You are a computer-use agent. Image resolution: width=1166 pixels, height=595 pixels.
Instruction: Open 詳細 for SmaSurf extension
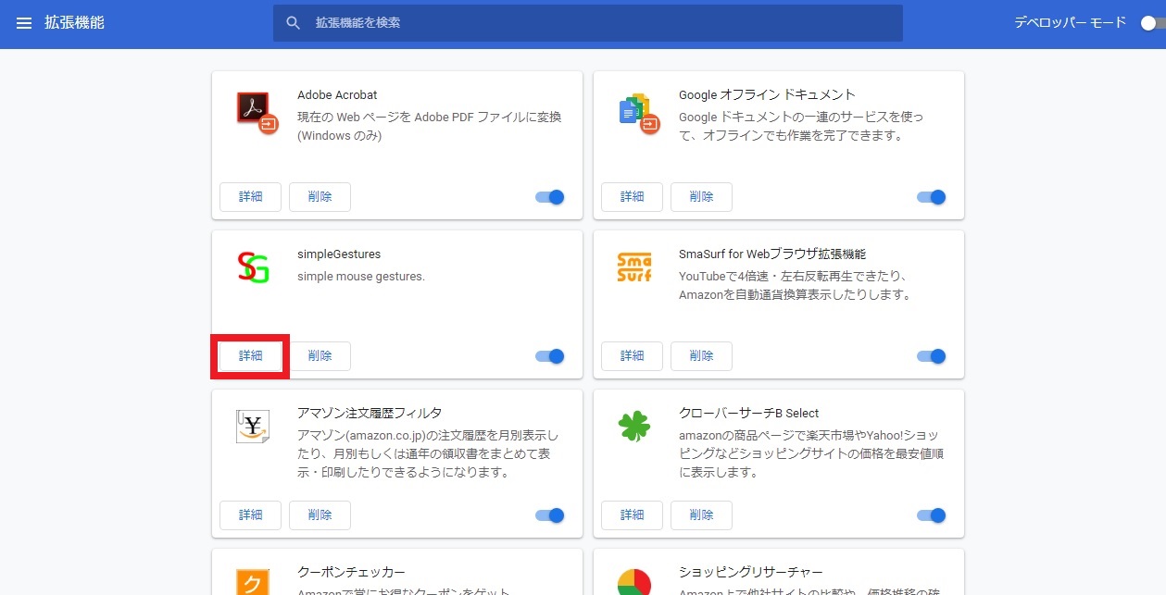click(x=632, y=356)
